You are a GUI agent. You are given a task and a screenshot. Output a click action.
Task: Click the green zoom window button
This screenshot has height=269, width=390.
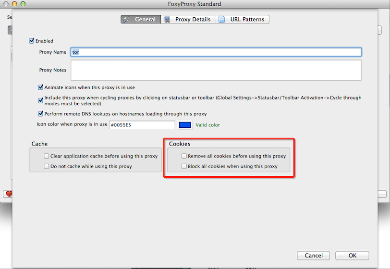tap(23, 4)
